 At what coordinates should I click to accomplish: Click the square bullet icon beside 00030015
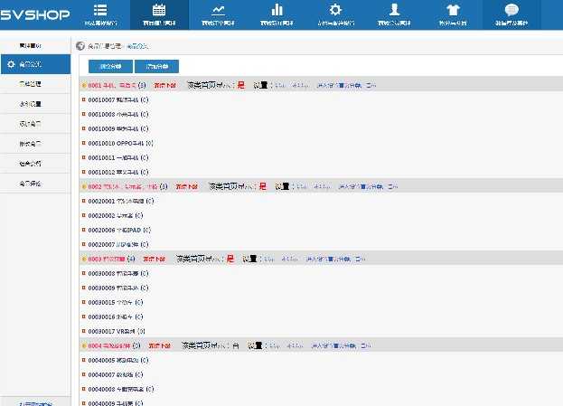point(84,303)
